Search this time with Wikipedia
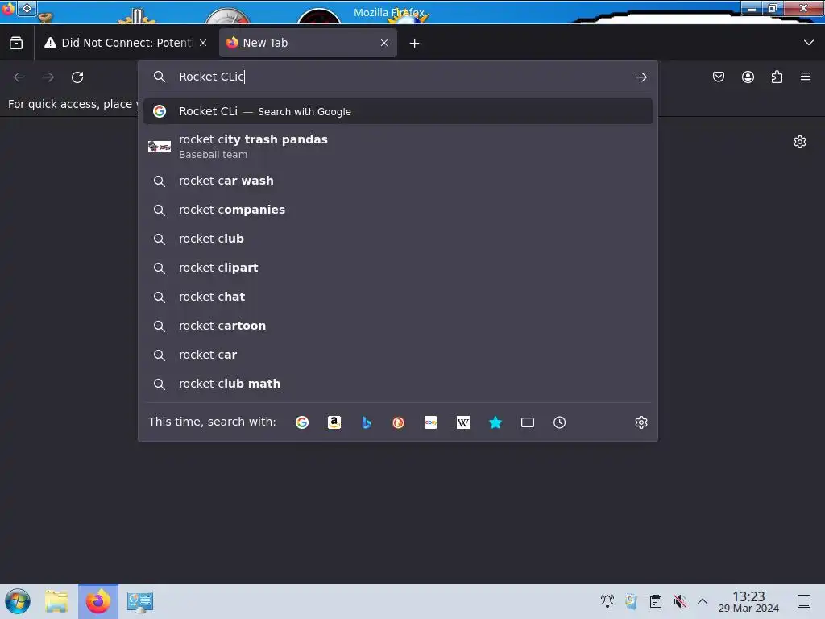Viewport: 825px width, 619px height. tap(463, 422)
